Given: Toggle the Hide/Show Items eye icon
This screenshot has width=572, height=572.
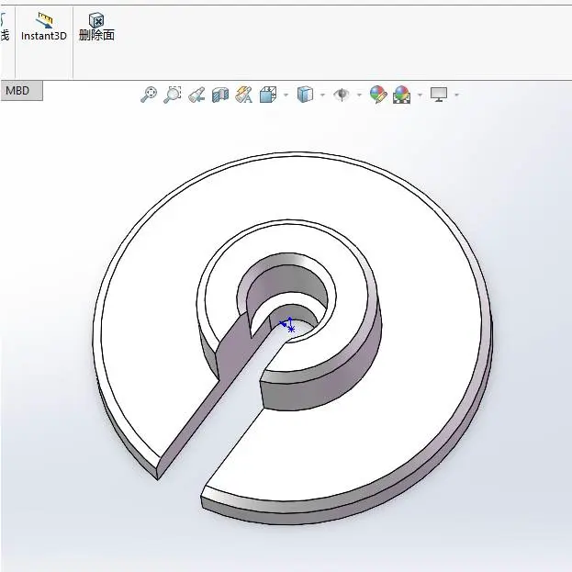Looking at the screenshot, I should [342, 95].
